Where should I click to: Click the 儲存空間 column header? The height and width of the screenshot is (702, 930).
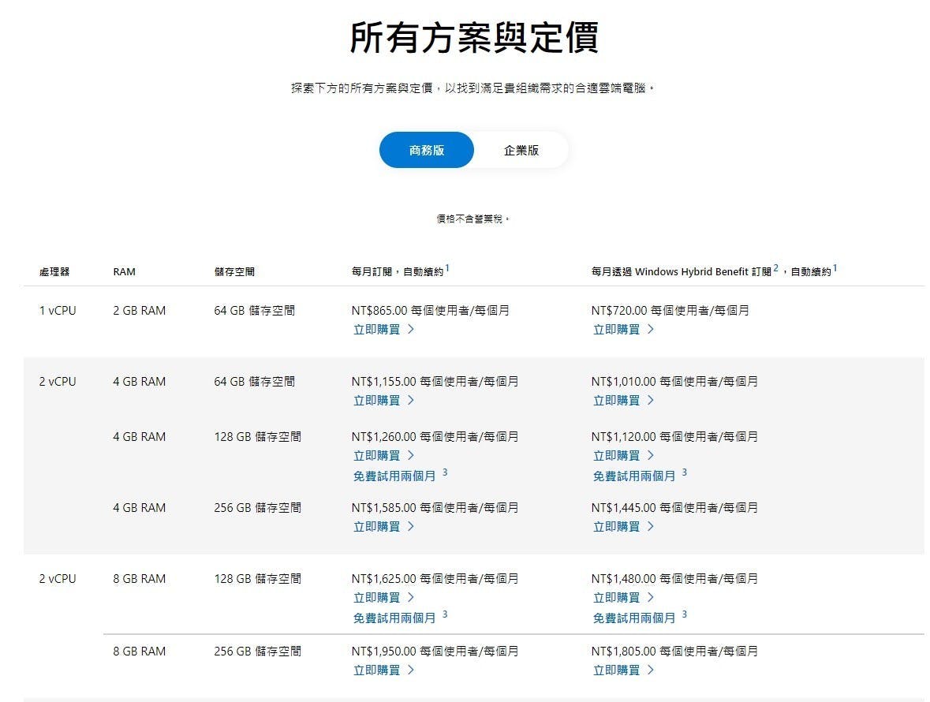point(234,272)
